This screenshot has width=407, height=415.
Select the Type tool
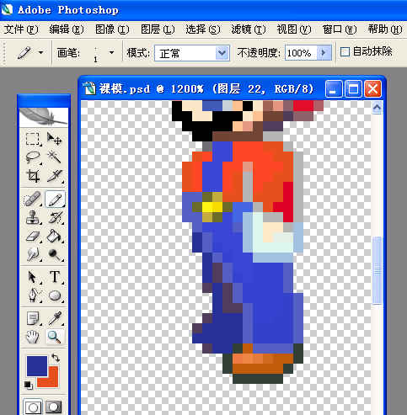(55, 277)
